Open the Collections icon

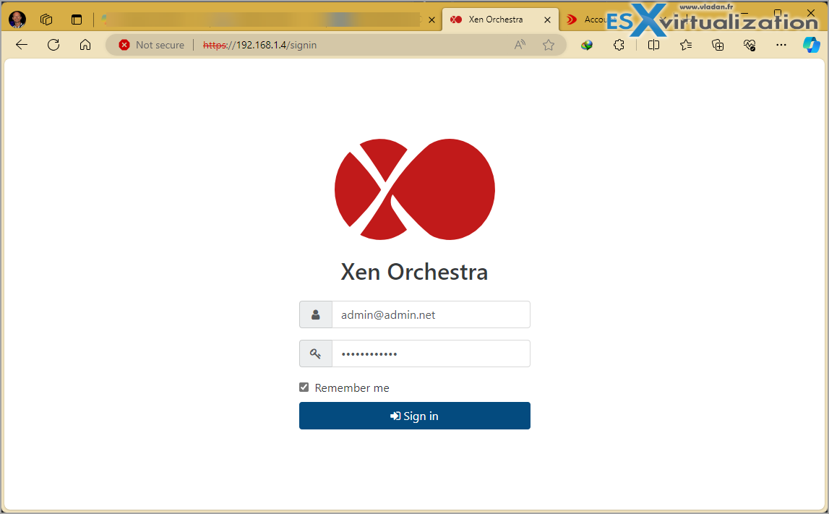coord(718,45)
